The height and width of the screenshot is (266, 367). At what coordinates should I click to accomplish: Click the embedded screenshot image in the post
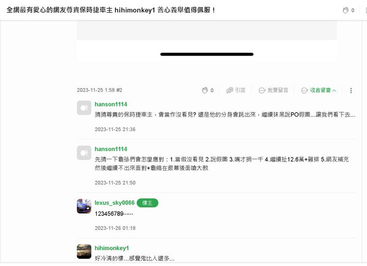(x=207, y=40)
